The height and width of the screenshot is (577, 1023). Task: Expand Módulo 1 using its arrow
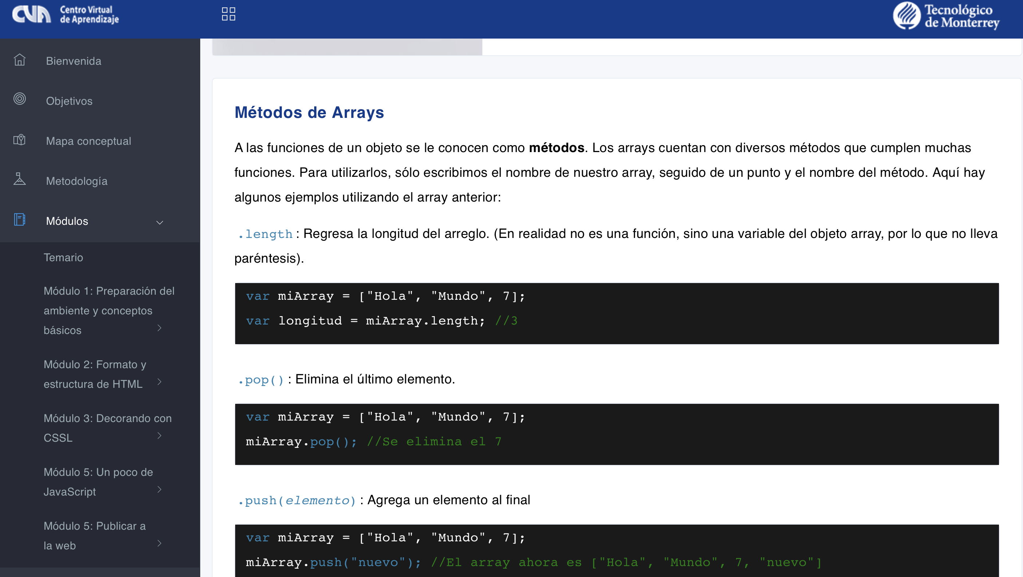(159, 328)
